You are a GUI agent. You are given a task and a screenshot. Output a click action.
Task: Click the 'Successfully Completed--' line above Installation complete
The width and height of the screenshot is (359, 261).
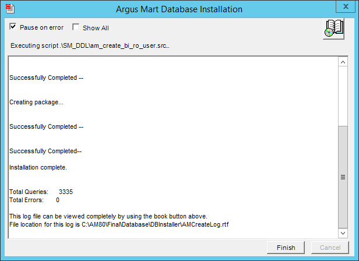click(x=45, y=151)
